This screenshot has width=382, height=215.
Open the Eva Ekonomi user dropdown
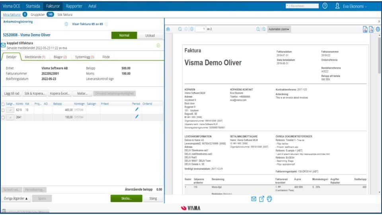tap(355, 6)
